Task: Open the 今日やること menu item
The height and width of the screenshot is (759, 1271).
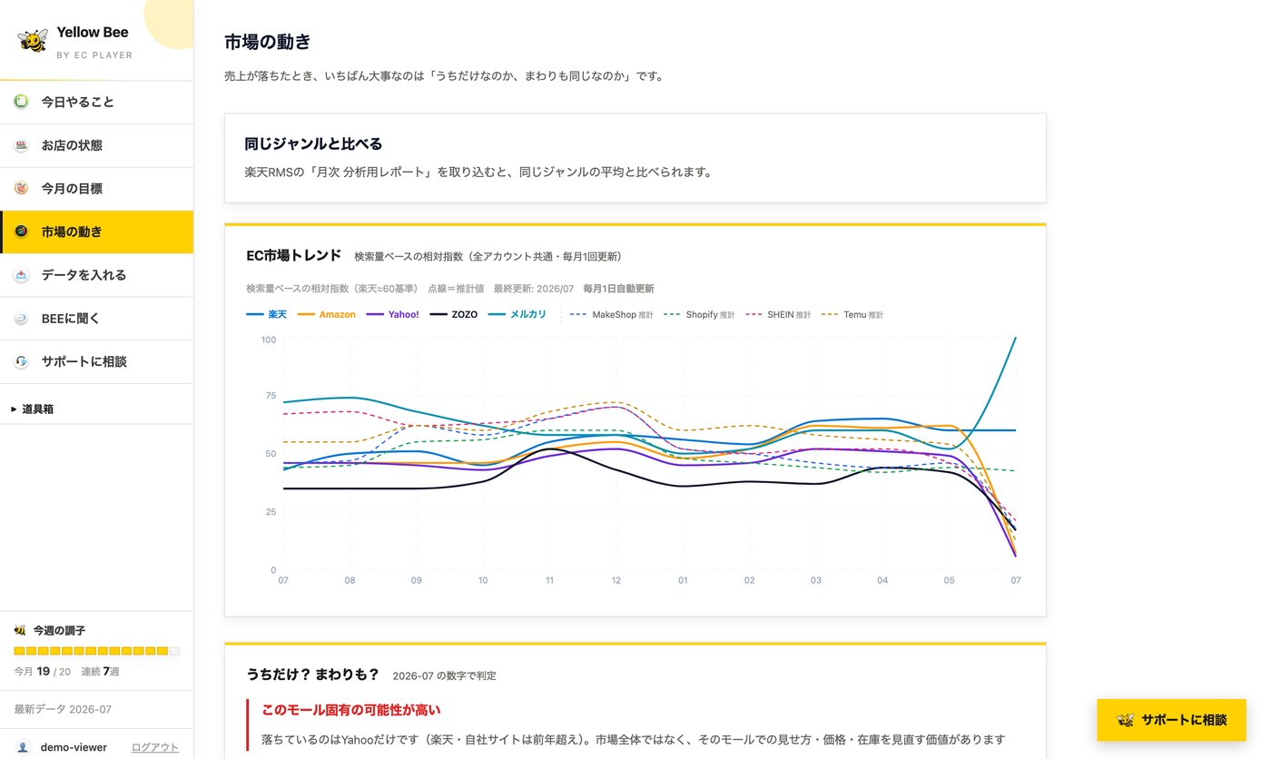Action: click(96, 102)
